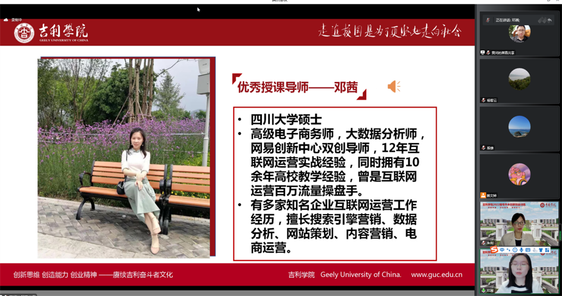
Task: Click the bullet text 四川大学硕士
Action: click(x=286, y=119)
